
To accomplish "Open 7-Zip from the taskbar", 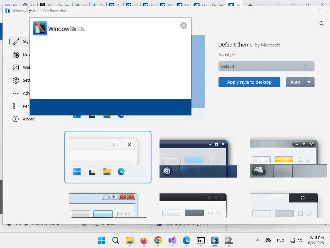I will pos(201,240).
